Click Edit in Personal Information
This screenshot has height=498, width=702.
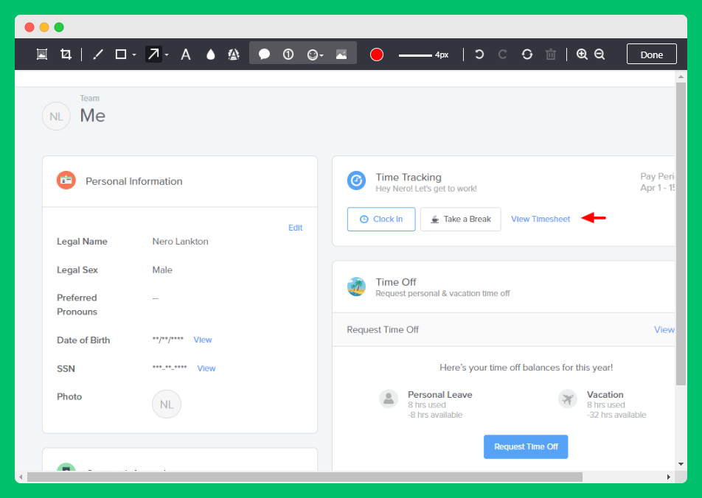(296, 228)
